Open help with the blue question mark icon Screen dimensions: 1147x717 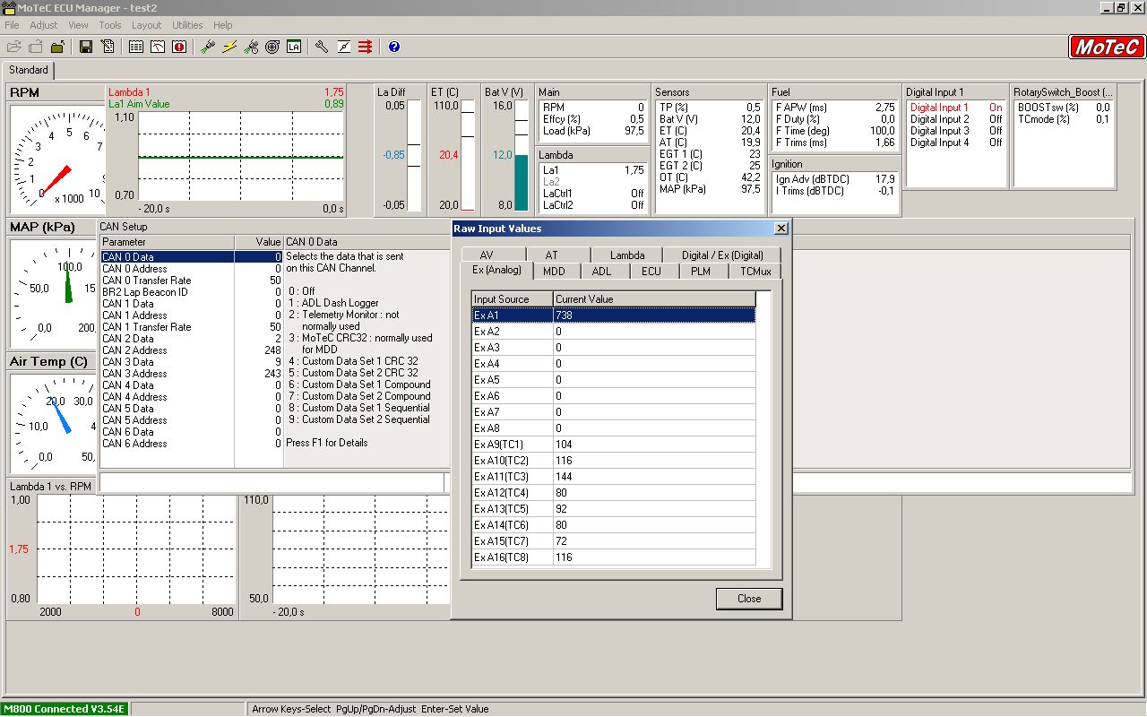tap(393, 47)
